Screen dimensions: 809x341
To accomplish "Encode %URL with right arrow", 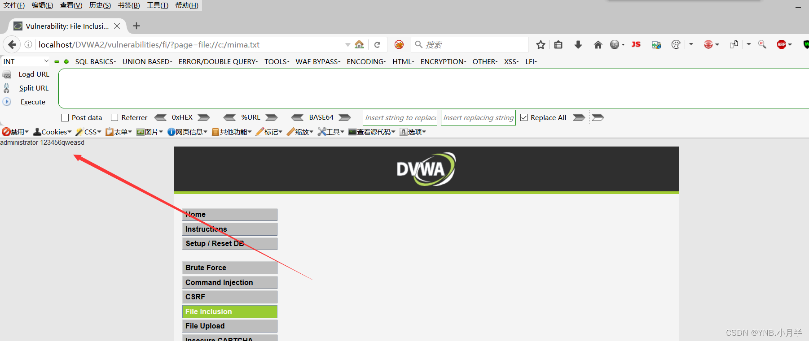I will point(272,117).
